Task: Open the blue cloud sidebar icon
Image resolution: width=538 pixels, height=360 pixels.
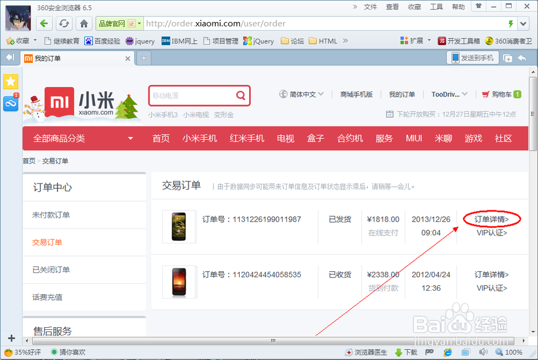Action: pyautogui.click(x=11, y=103)
